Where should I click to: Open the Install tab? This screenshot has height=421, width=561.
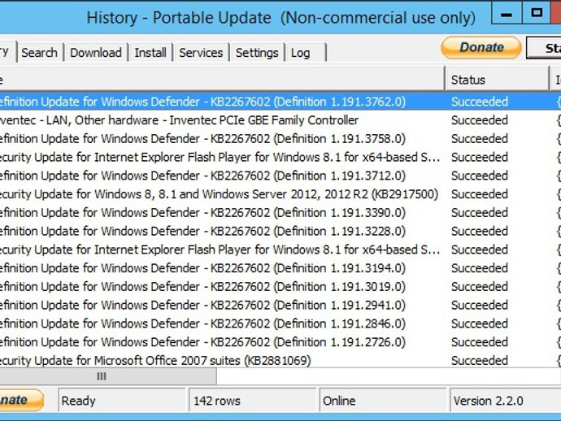click(150, 53)
